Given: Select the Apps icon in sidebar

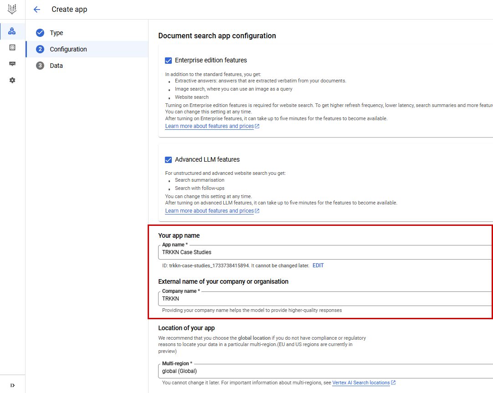Looking at the screenshot, I should click(x=12, y=31).
